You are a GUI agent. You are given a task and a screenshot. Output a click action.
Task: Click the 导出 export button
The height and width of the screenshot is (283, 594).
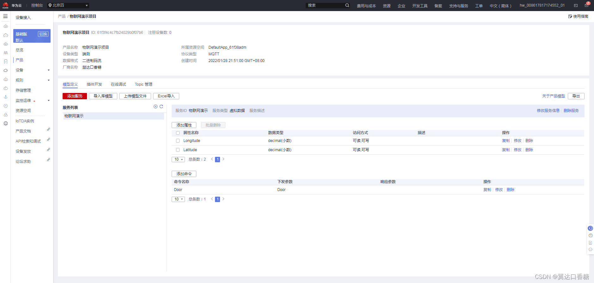point(576,96)
